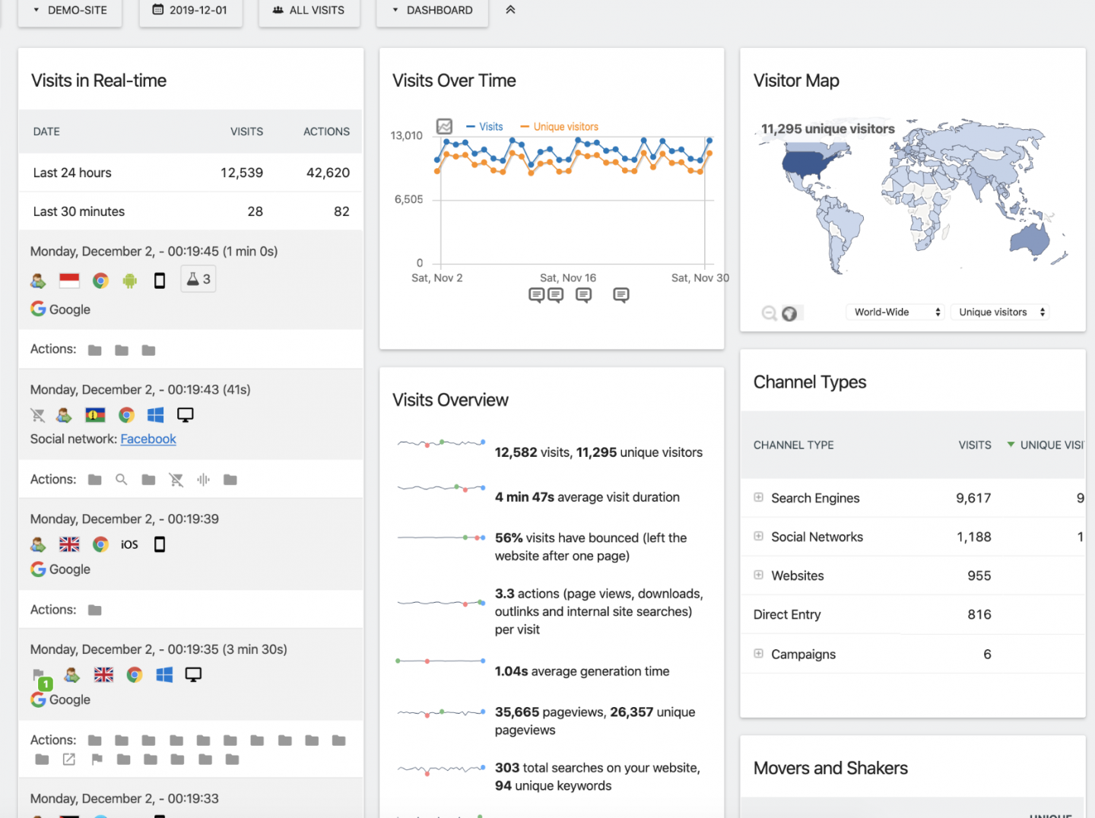The width and height of the screenshot is (1095, 818).
Task: Click the first annotation icon below chart
Action: [537, 295]
